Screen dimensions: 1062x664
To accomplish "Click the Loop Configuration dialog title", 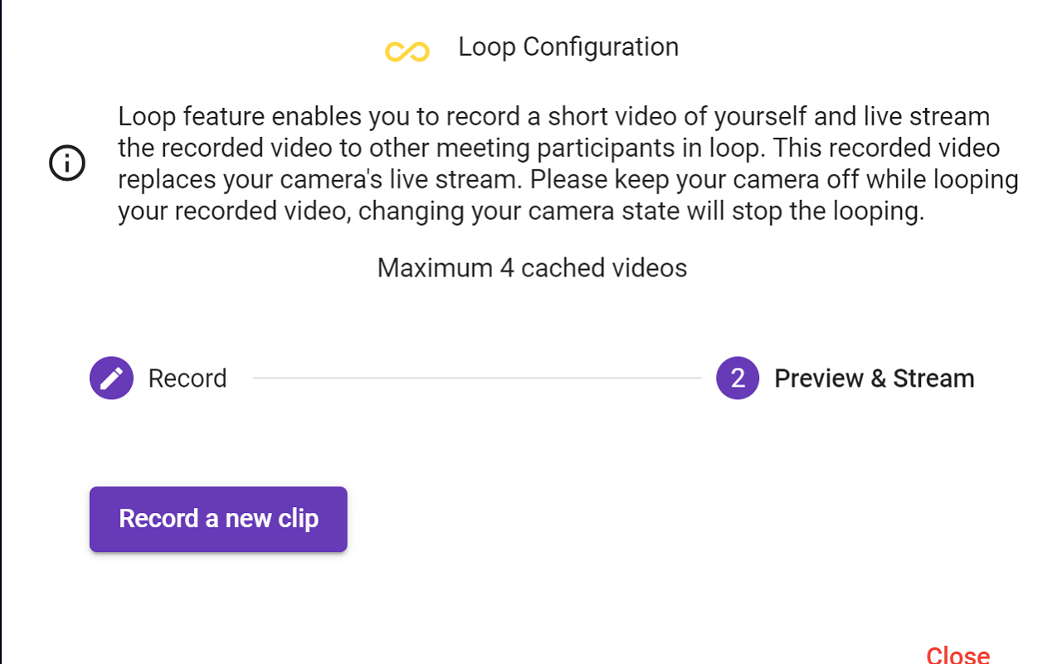I will [x=568, y=47].
